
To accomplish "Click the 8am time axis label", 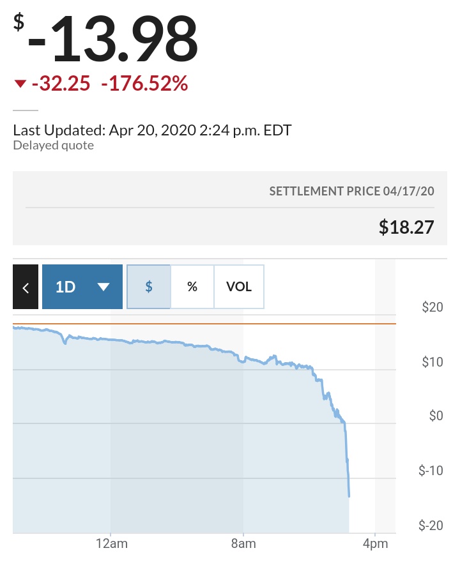I will [x=243, y=545].
